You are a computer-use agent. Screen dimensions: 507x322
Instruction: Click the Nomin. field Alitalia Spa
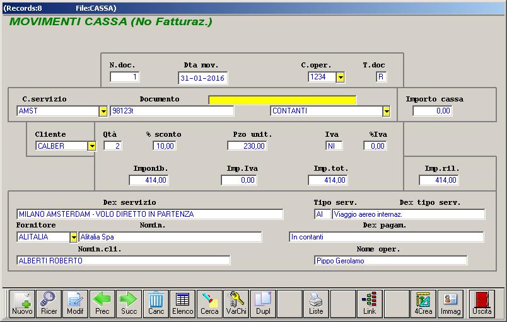(170, 237)
